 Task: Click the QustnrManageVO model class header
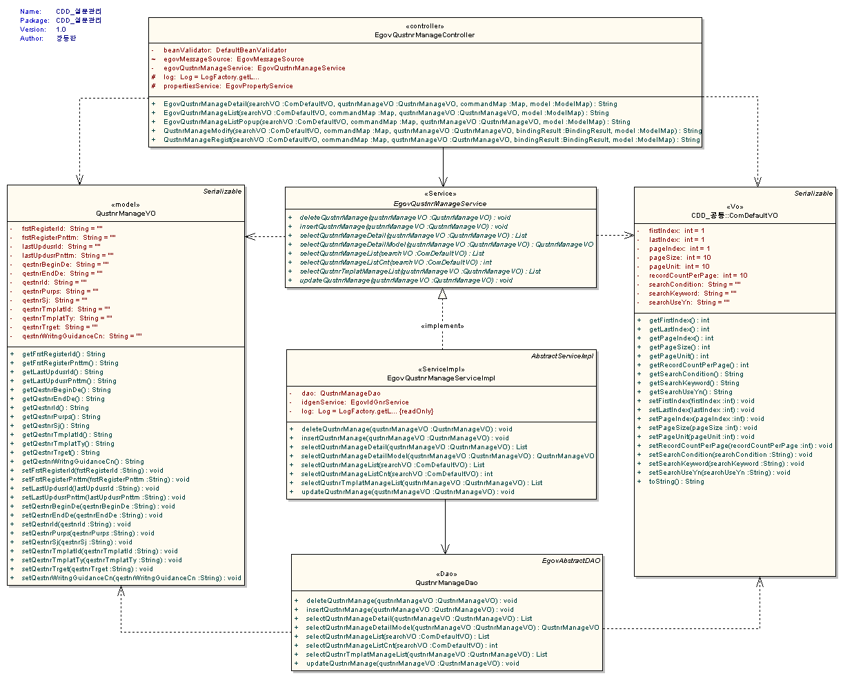tap(126, 214)
